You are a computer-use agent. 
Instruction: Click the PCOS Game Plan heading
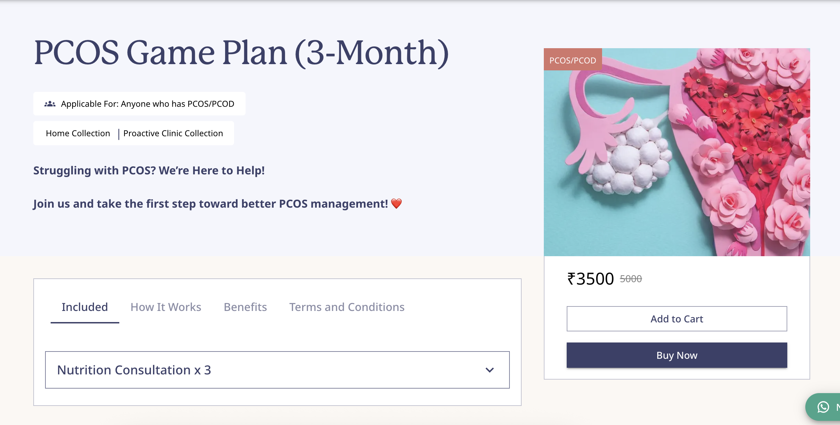241,53
